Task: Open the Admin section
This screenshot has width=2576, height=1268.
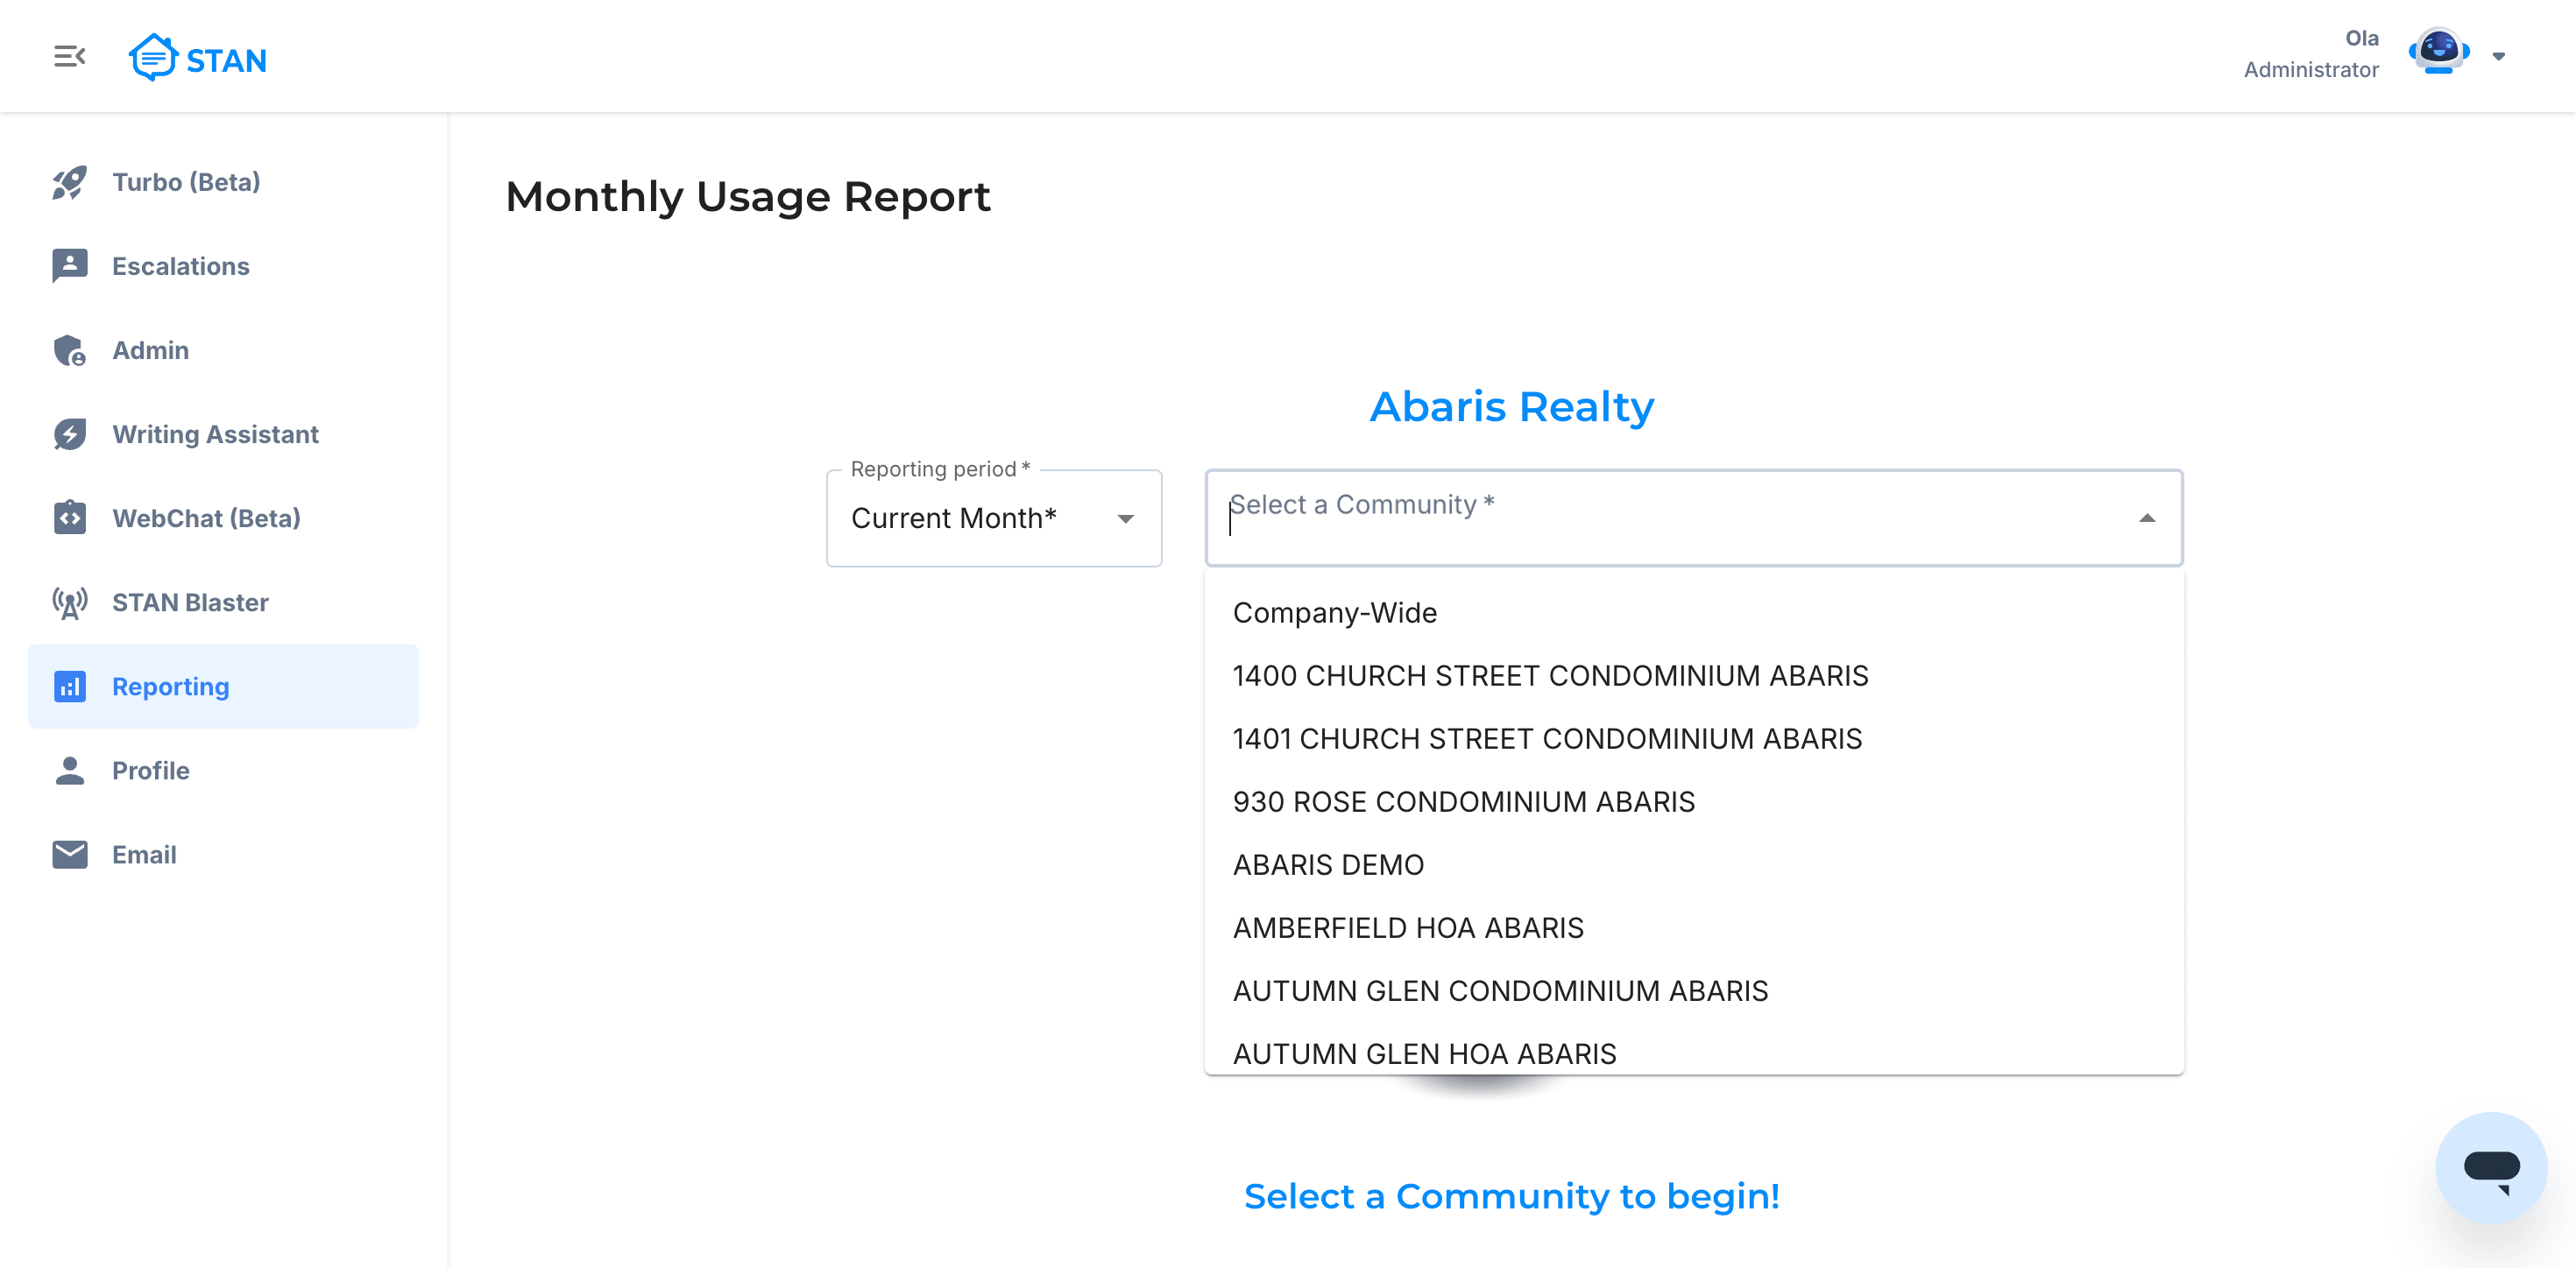Action: [x=223, y=351]
